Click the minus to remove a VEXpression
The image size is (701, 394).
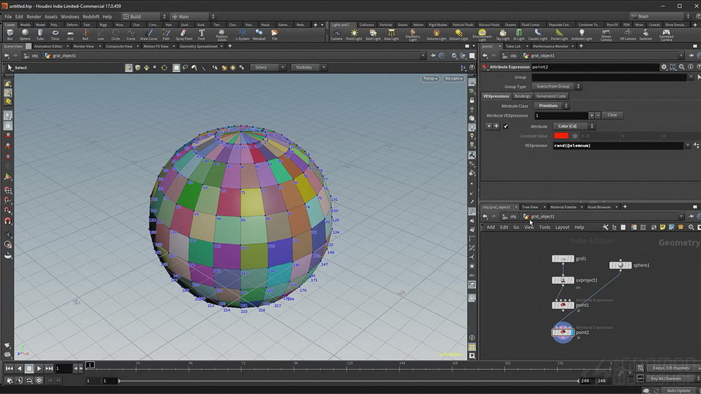(x=598, y=115)
